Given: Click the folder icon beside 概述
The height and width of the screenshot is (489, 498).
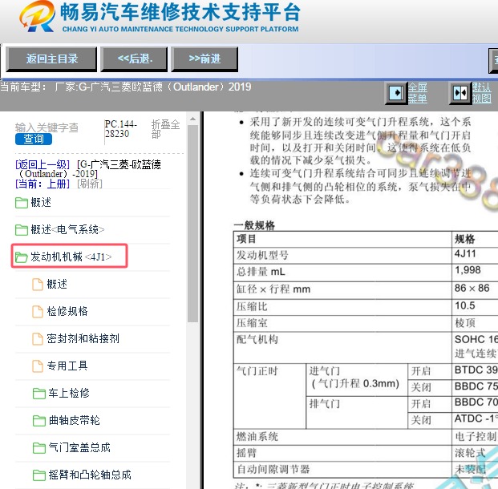Looking at the screenshot, I should pyautogui.click(x=22, y=203).
